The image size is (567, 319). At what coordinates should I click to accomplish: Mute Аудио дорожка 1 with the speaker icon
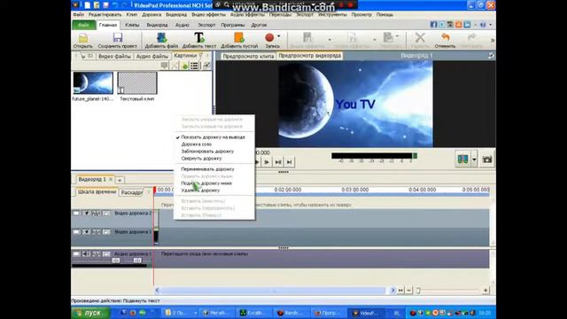tap(86, 254)
